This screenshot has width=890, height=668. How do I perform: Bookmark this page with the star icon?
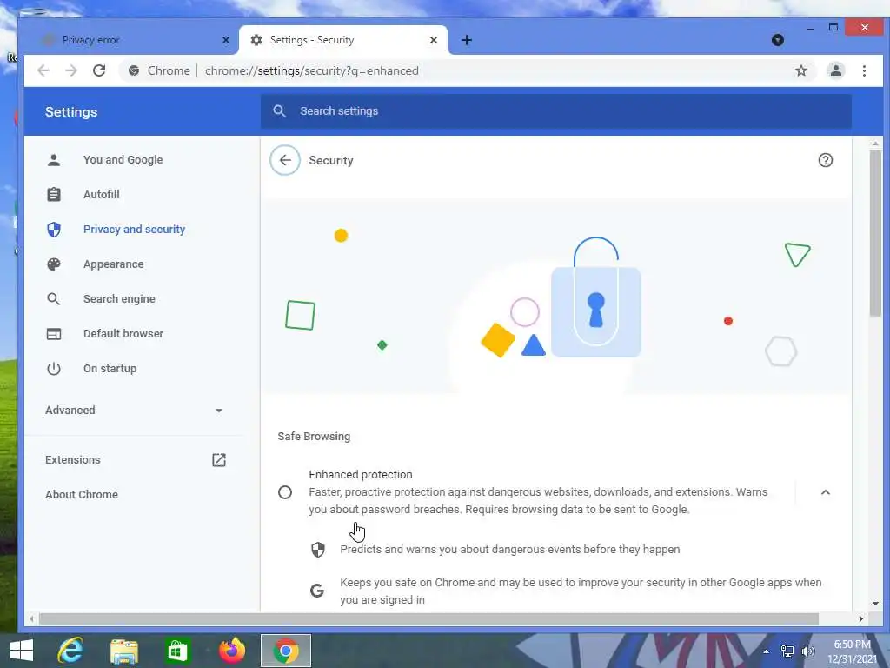(x=800, y=70)
